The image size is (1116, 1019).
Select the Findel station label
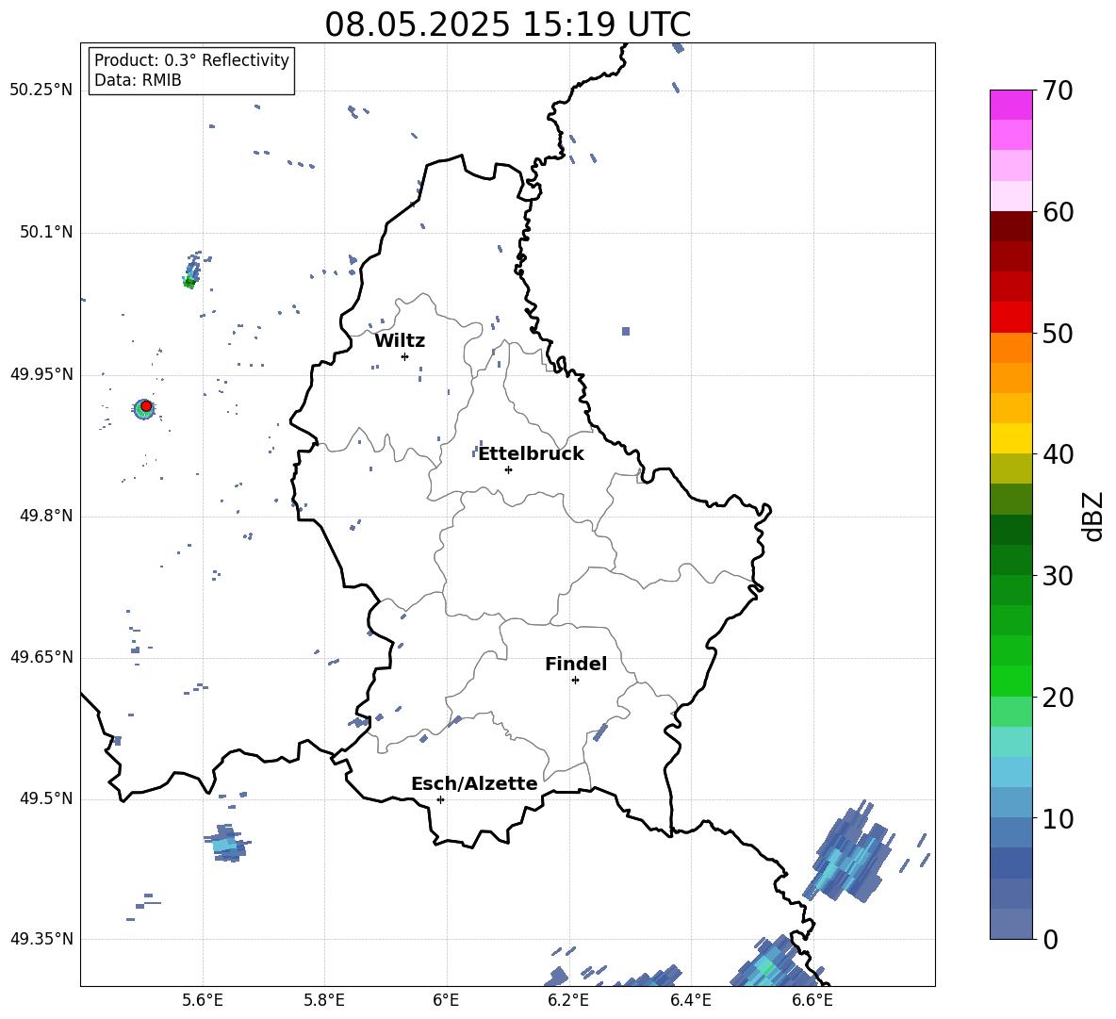(576, 664)
